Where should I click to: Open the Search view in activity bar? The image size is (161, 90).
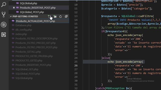tap(4, 4)
